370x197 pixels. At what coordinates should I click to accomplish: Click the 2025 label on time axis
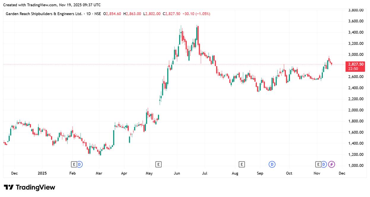pyautogui.click(x=42, y=173)
